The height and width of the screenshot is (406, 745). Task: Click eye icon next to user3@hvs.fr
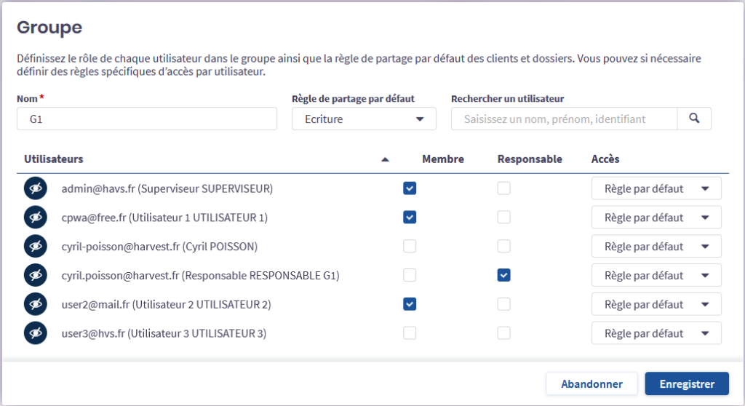[x=34, y=333]
